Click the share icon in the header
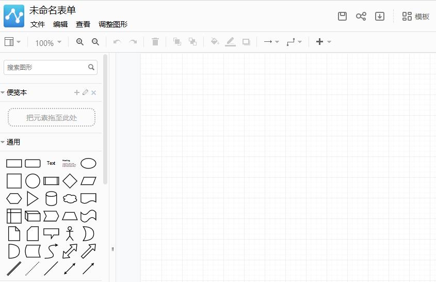The image size is (436, 282). (x=361, y=17)
